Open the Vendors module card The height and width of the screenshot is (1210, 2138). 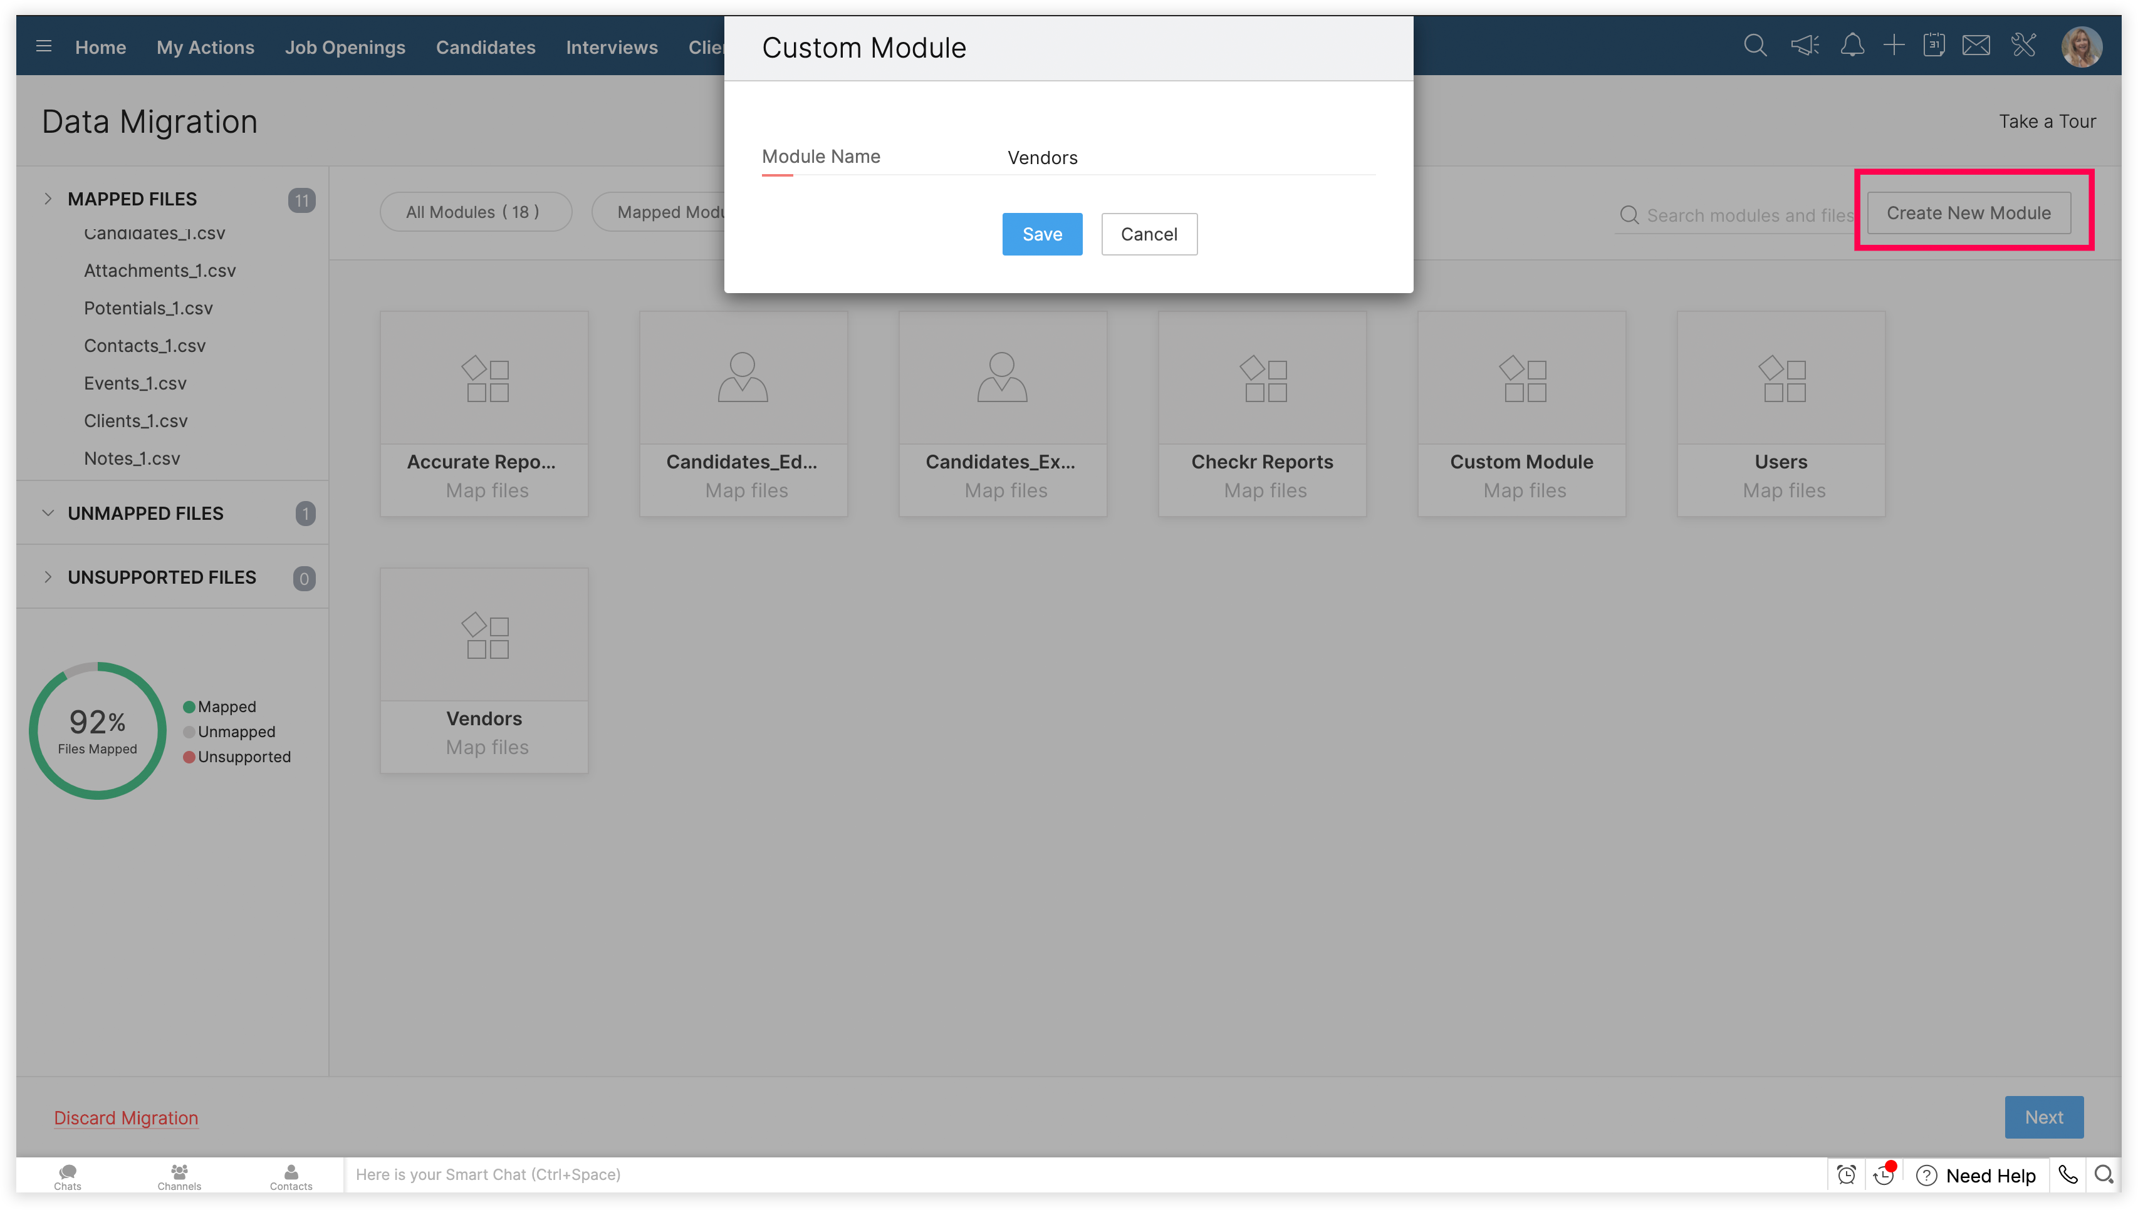(484, 670)
